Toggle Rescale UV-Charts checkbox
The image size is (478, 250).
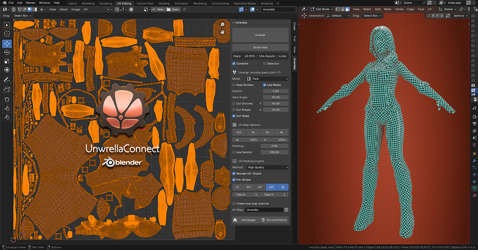coord(234,173)
